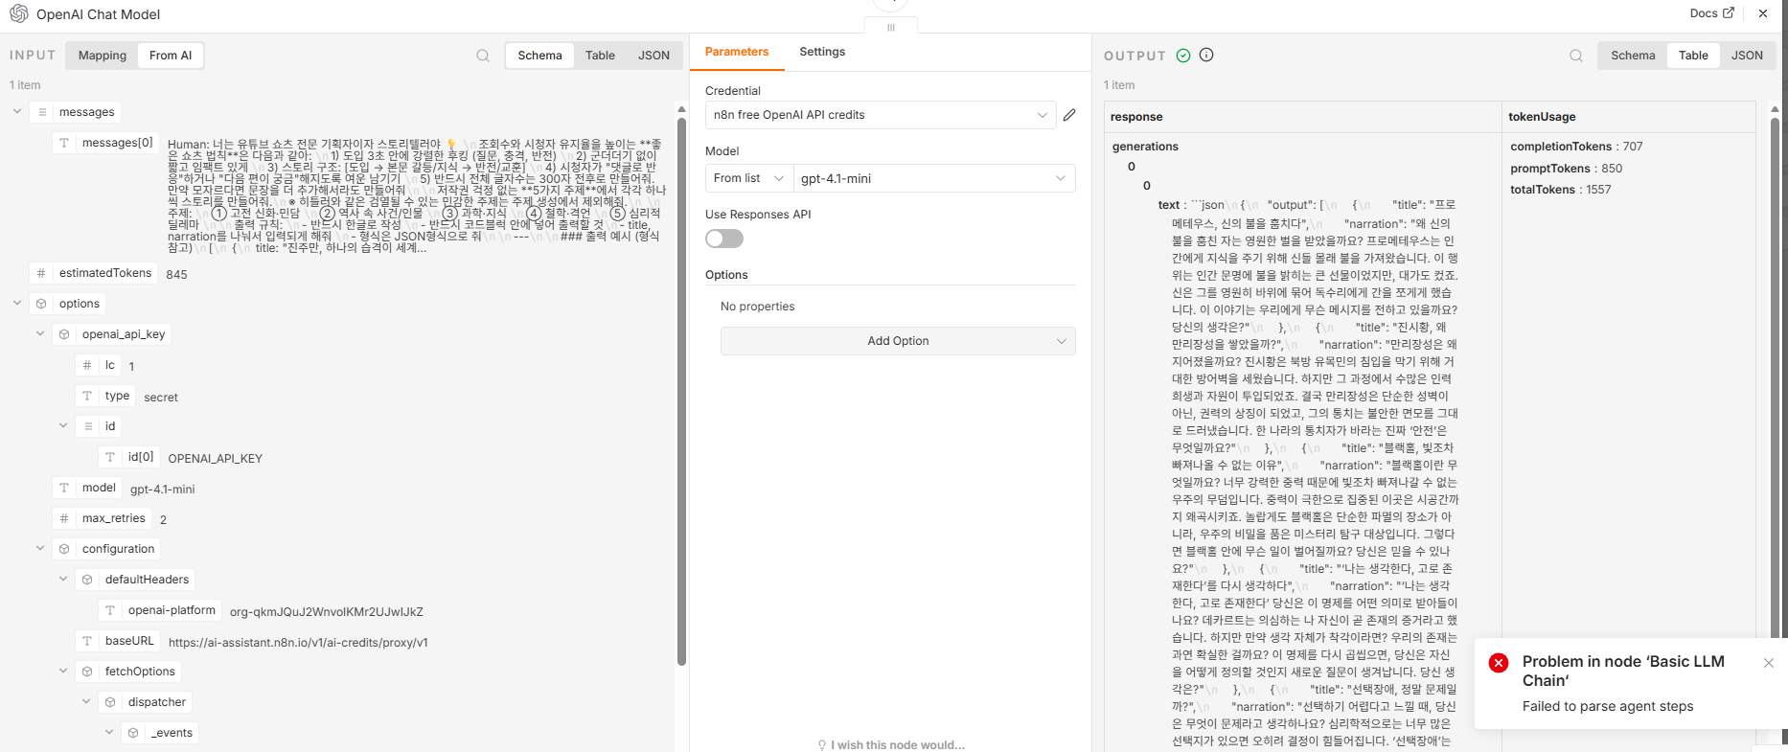Open the Credential dropdown
Screen dimensions: 1788x752
881,115
